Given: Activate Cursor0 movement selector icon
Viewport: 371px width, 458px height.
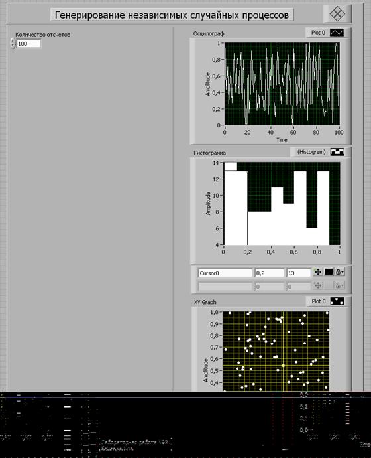Looking at the screenshot, I should point(317,272).
